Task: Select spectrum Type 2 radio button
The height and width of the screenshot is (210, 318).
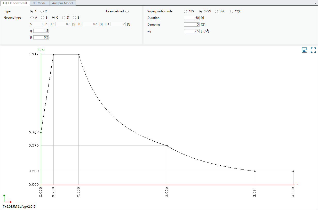Action: pyautogui.click(x=42, y=11)
